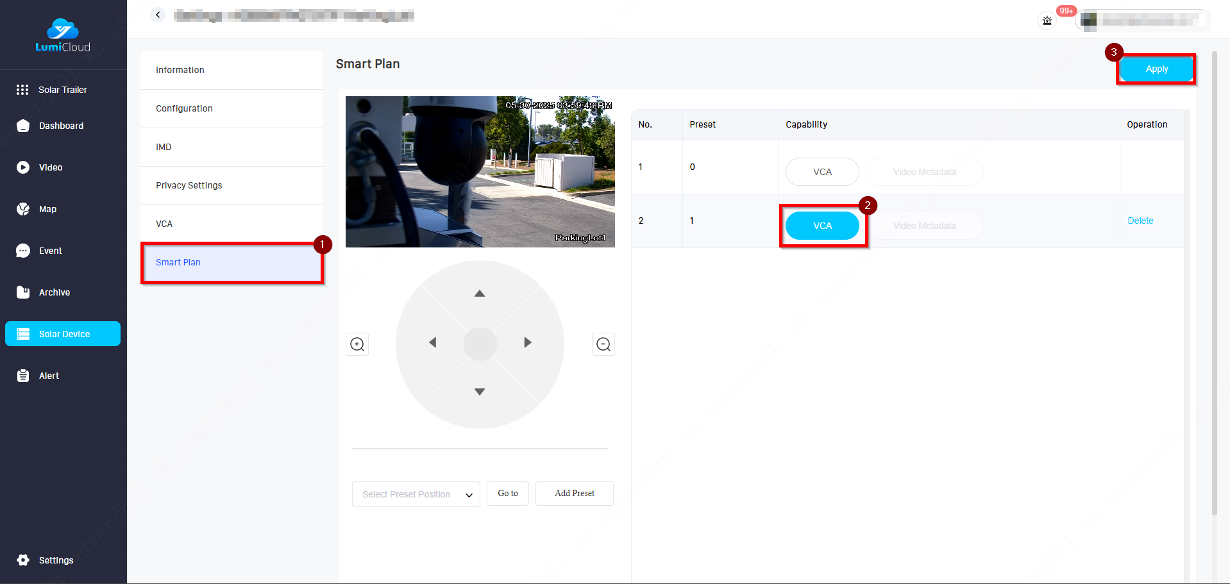Delete preset 1 from the list

(x=1140, y=221)
